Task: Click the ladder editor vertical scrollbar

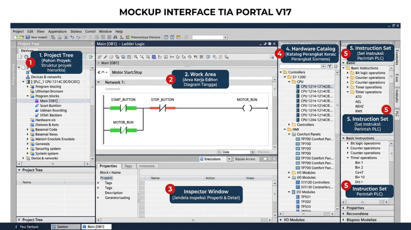Action: coord(275,113)
